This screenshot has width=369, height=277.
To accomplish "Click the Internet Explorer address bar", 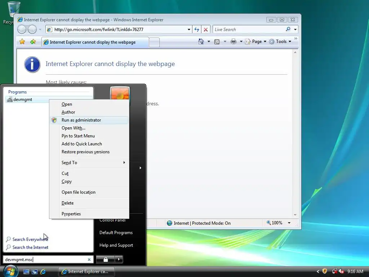I will (x=120, y=30).
